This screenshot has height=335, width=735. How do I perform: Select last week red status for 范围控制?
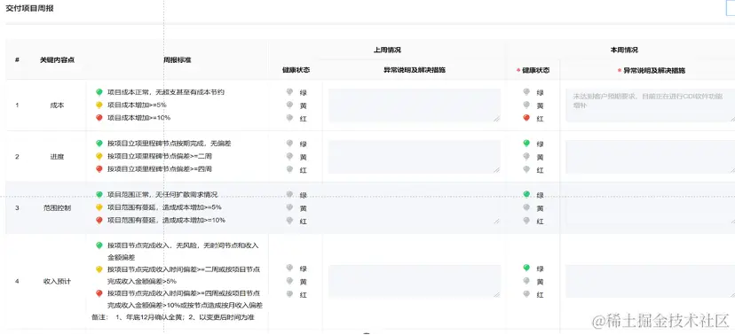[x=289, y=221]
